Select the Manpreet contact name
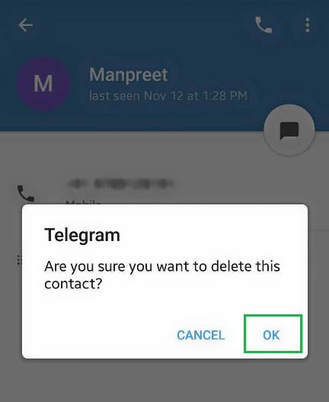The height and width of the screenshot is (402, 329). (128, 75)
